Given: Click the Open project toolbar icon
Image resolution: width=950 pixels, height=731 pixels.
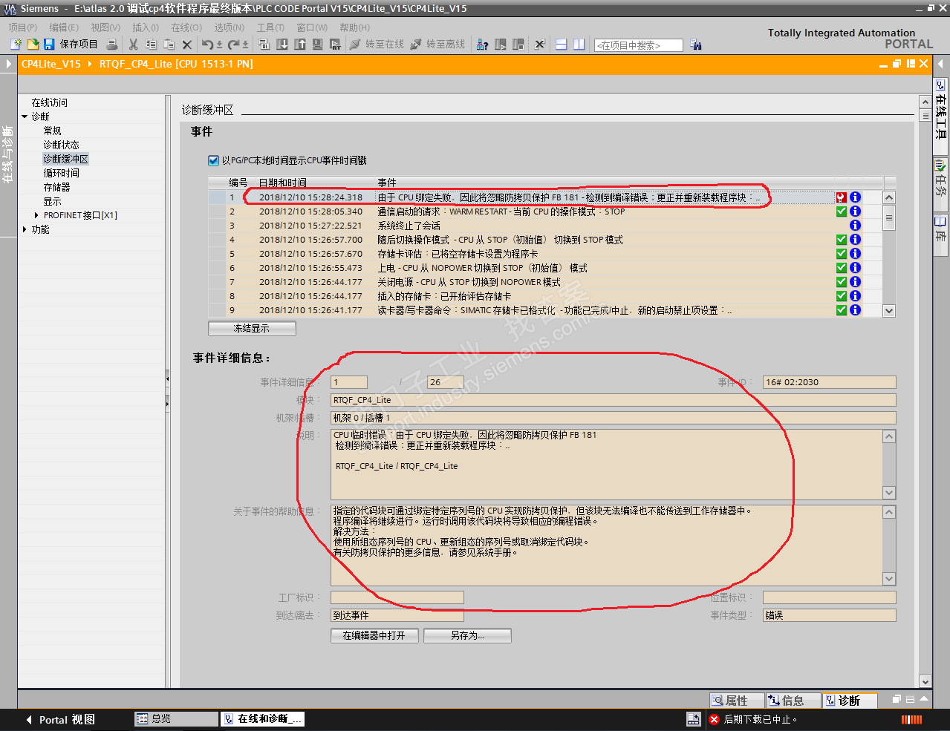Looking at the screenshot, I should pyautogui.click(x=33, y=45).
